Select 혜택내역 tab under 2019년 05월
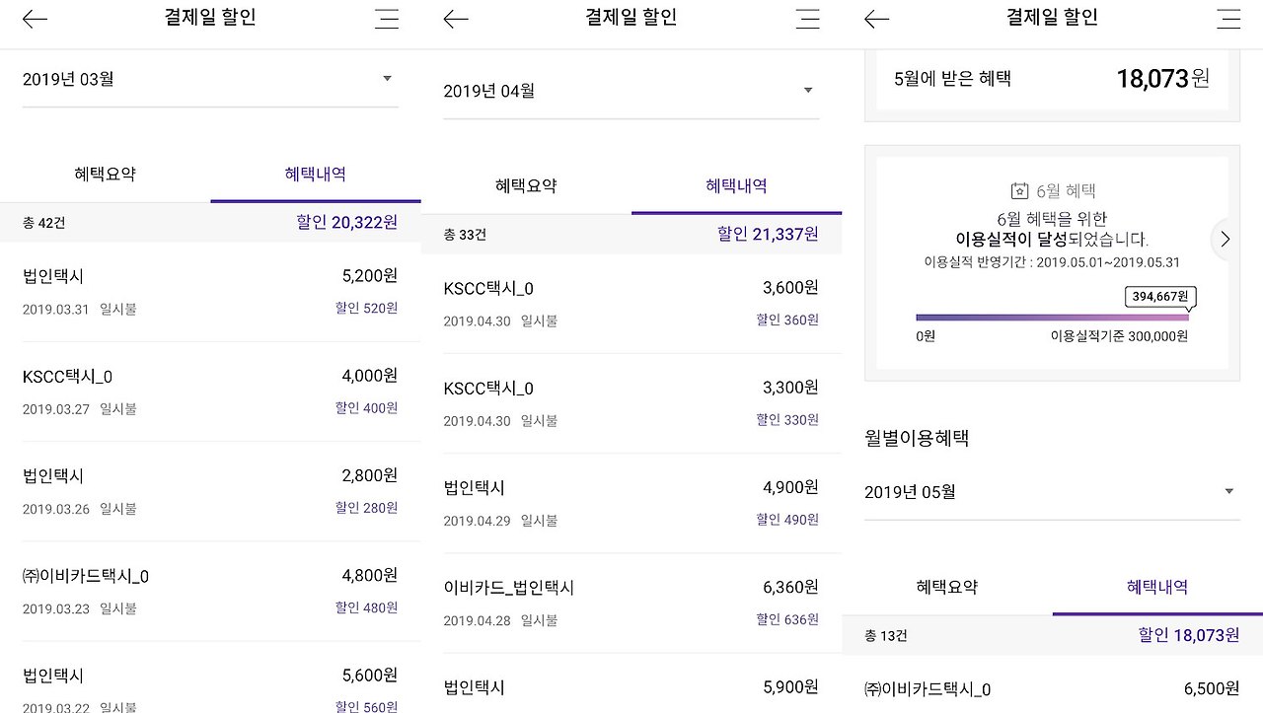 pos(1157,587)
